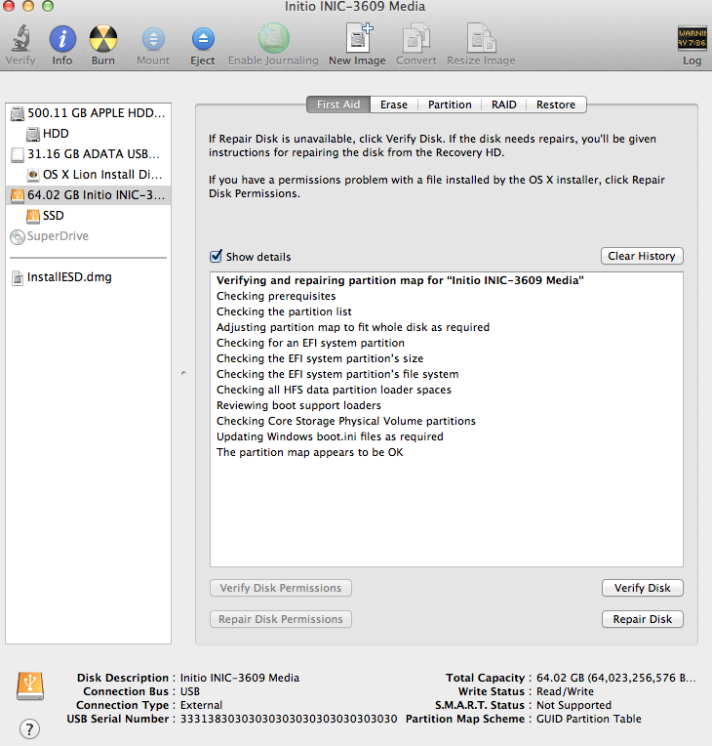Open the help question mark button
Viewport: 712px width, 746px height.
[29, 728]
